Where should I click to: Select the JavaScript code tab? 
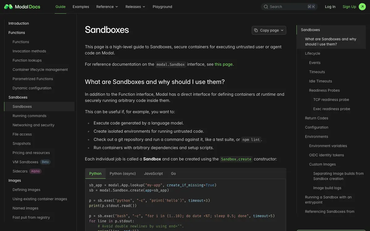tap(153, 173)
